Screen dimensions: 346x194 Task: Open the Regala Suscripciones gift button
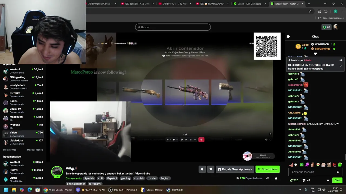point(235,169)
